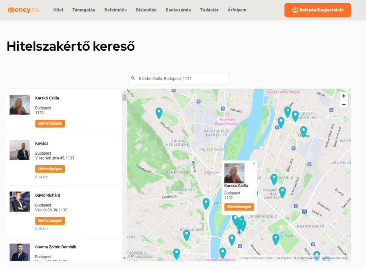Open the Támogatás menu
Screen dimensions: 366x270
(84, 10)
